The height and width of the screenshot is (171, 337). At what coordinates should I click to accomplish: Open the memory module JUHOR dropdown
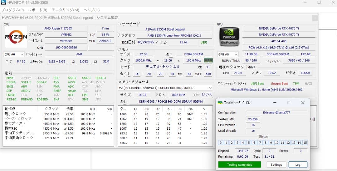tap(165, 88)
